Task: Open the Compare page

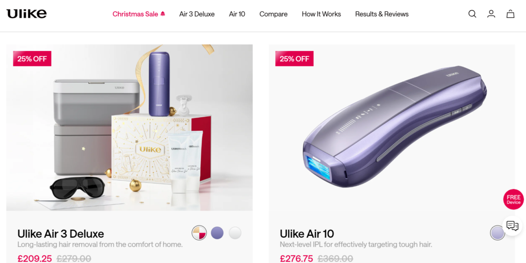Action: 273,14
